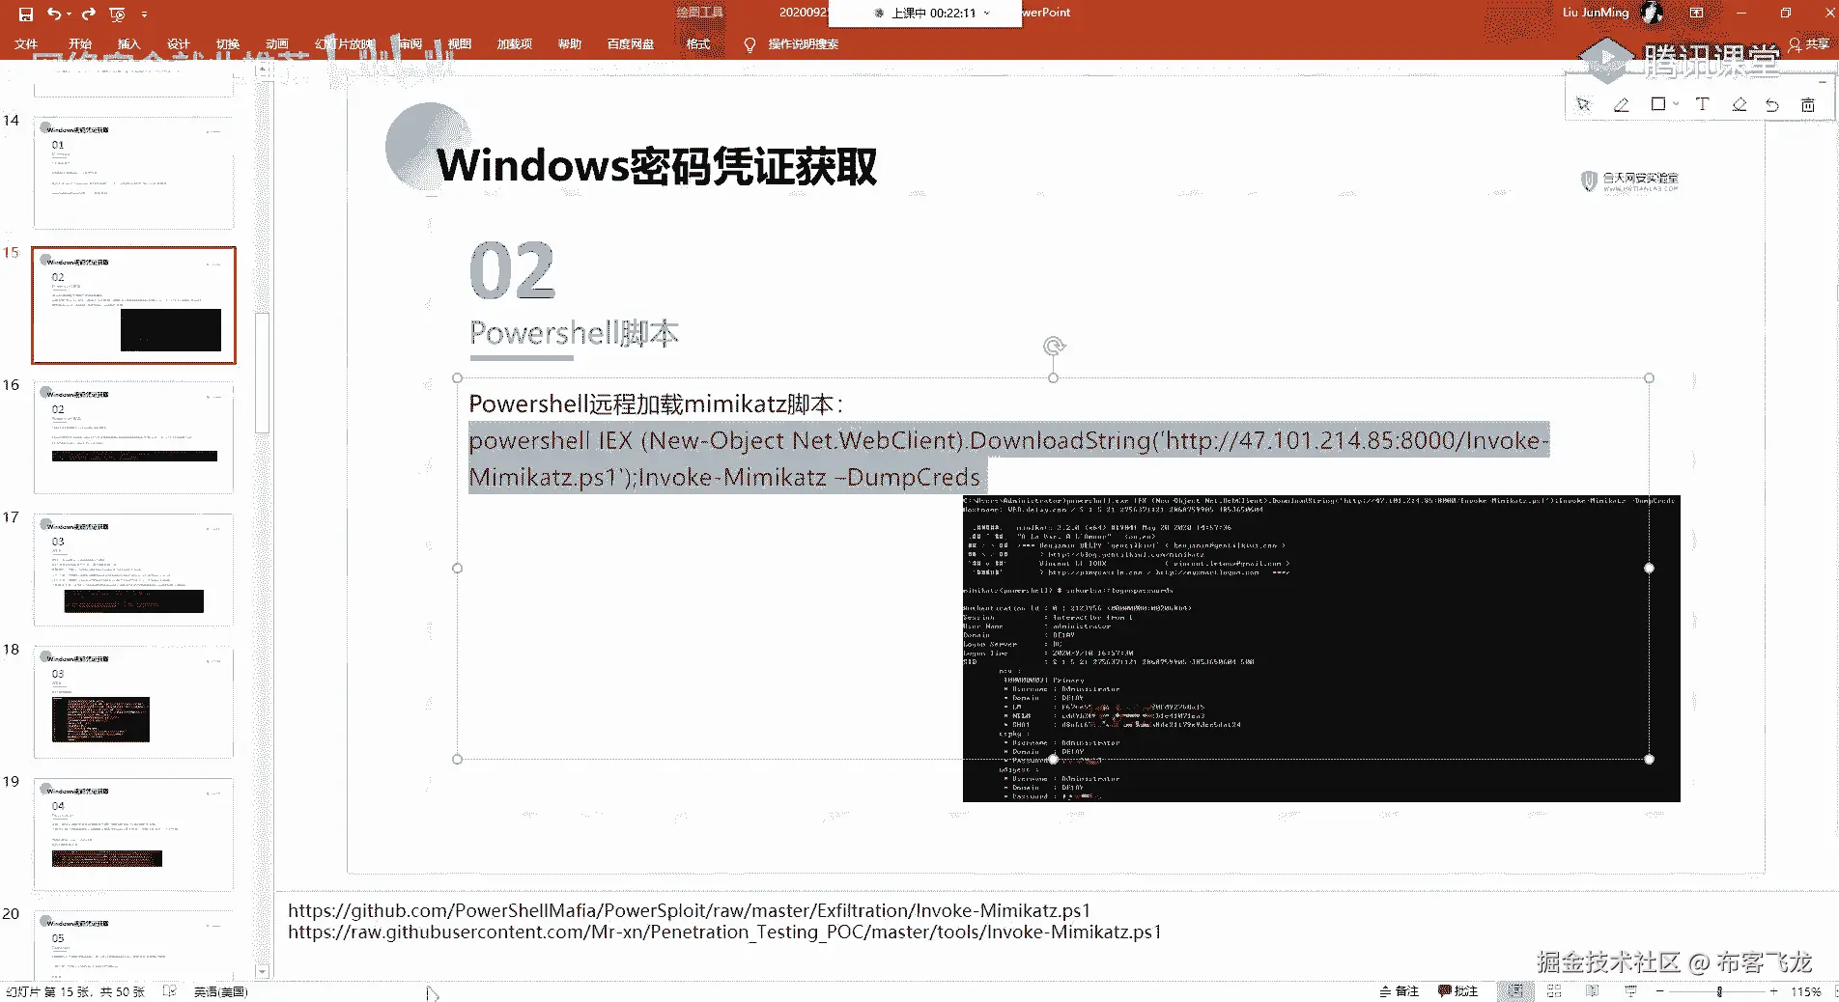Click the slide count 幻灯片 第15张 status text
This screenshot has width=1839, height=1002.
pyautogui.click(x=75, y=991)
